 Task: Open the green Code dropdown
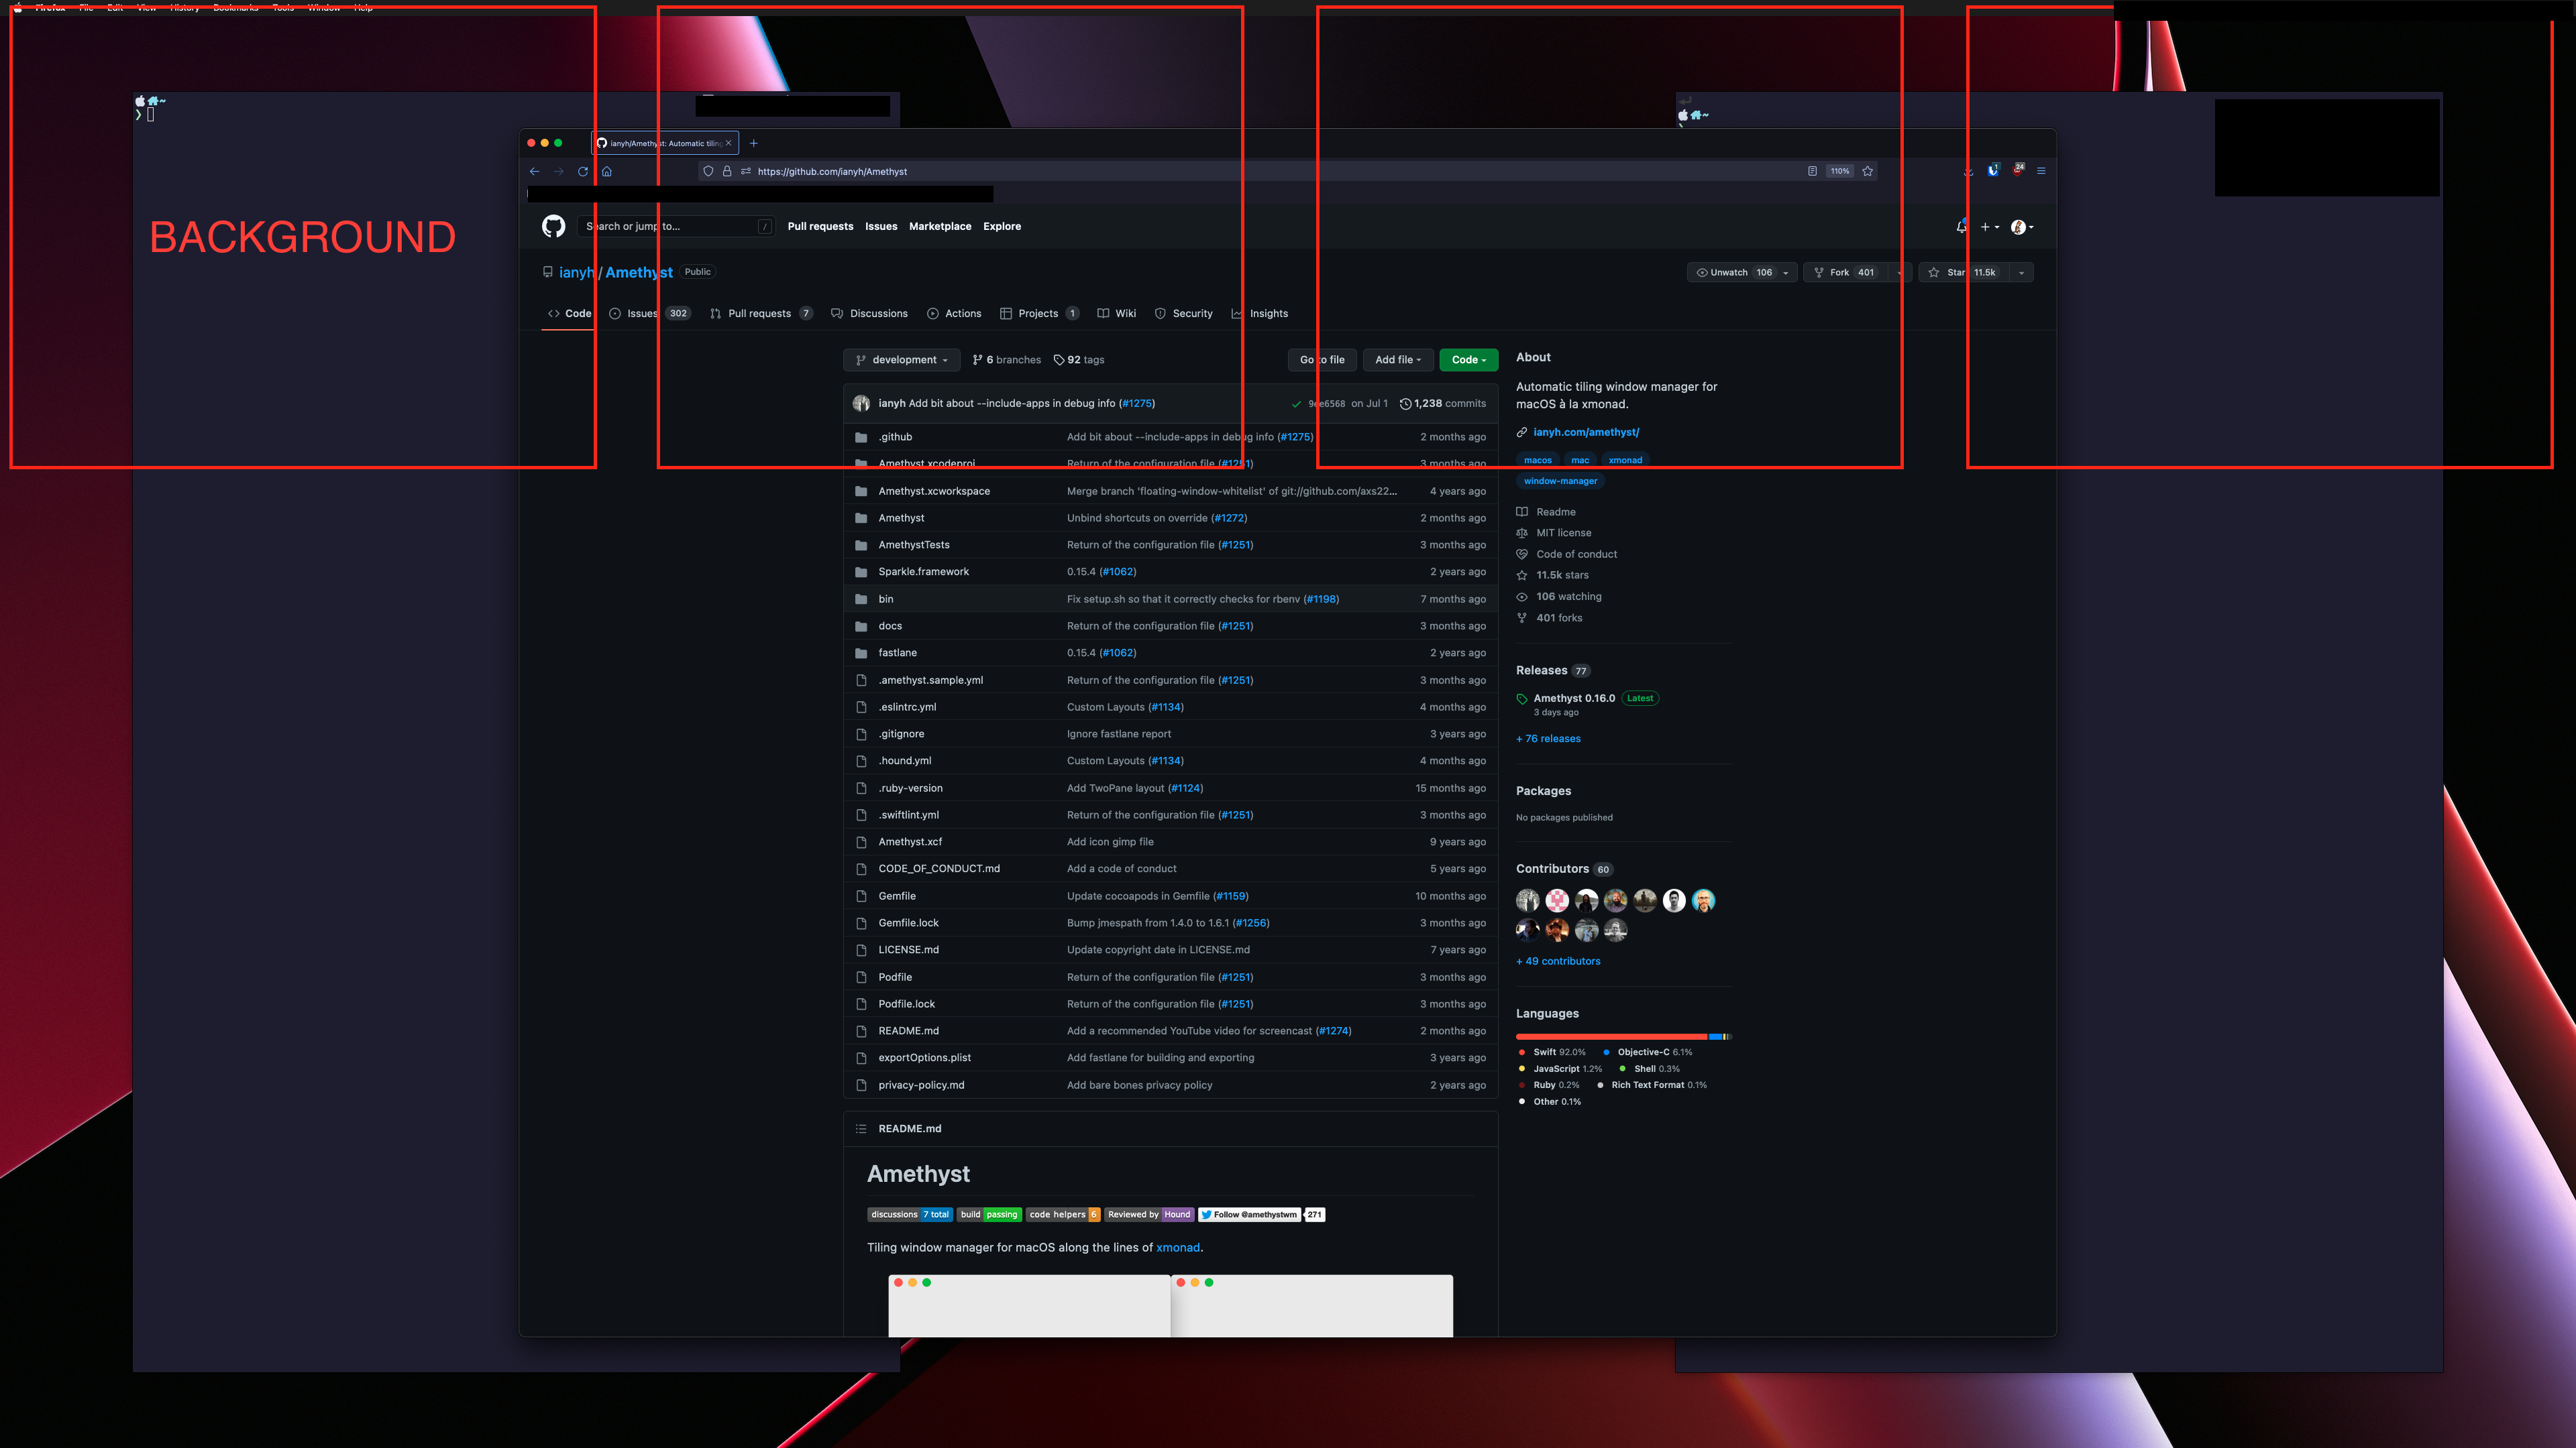click(1467, 360)
